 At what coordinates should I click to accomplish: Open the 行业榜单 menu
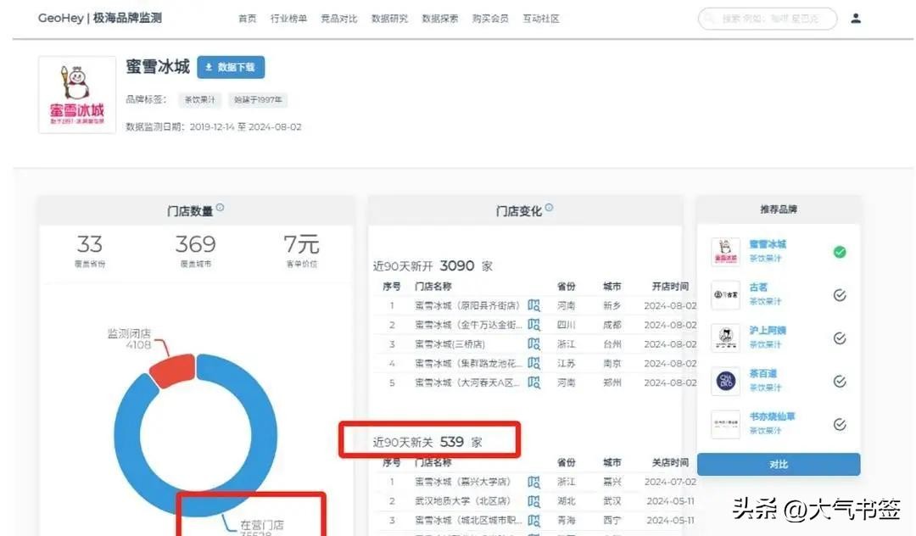[288, 19]
